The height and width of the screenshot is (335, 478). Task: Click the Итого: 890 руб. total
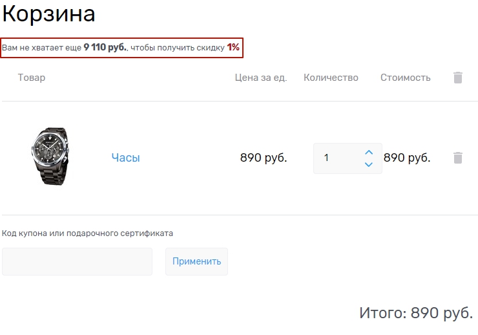[x=416, y=313]
